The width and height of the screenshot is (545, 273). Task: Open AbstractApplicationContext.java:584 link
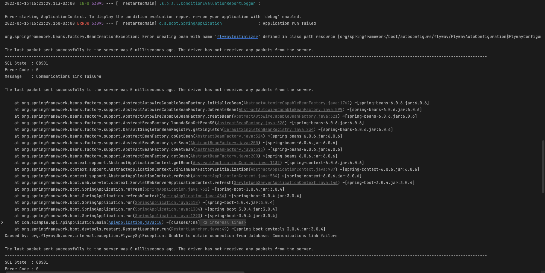point(235,176)
